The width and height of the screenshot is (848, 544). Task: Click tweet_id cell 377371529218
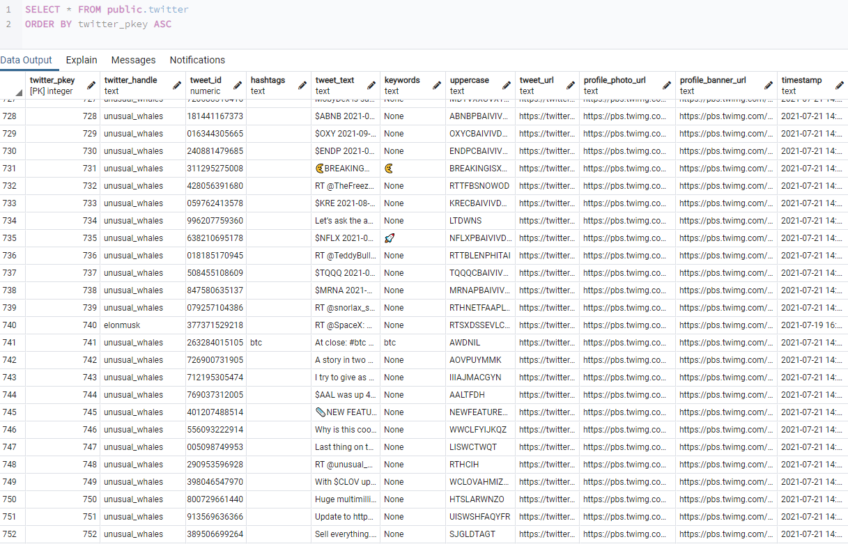coord(215,325)
